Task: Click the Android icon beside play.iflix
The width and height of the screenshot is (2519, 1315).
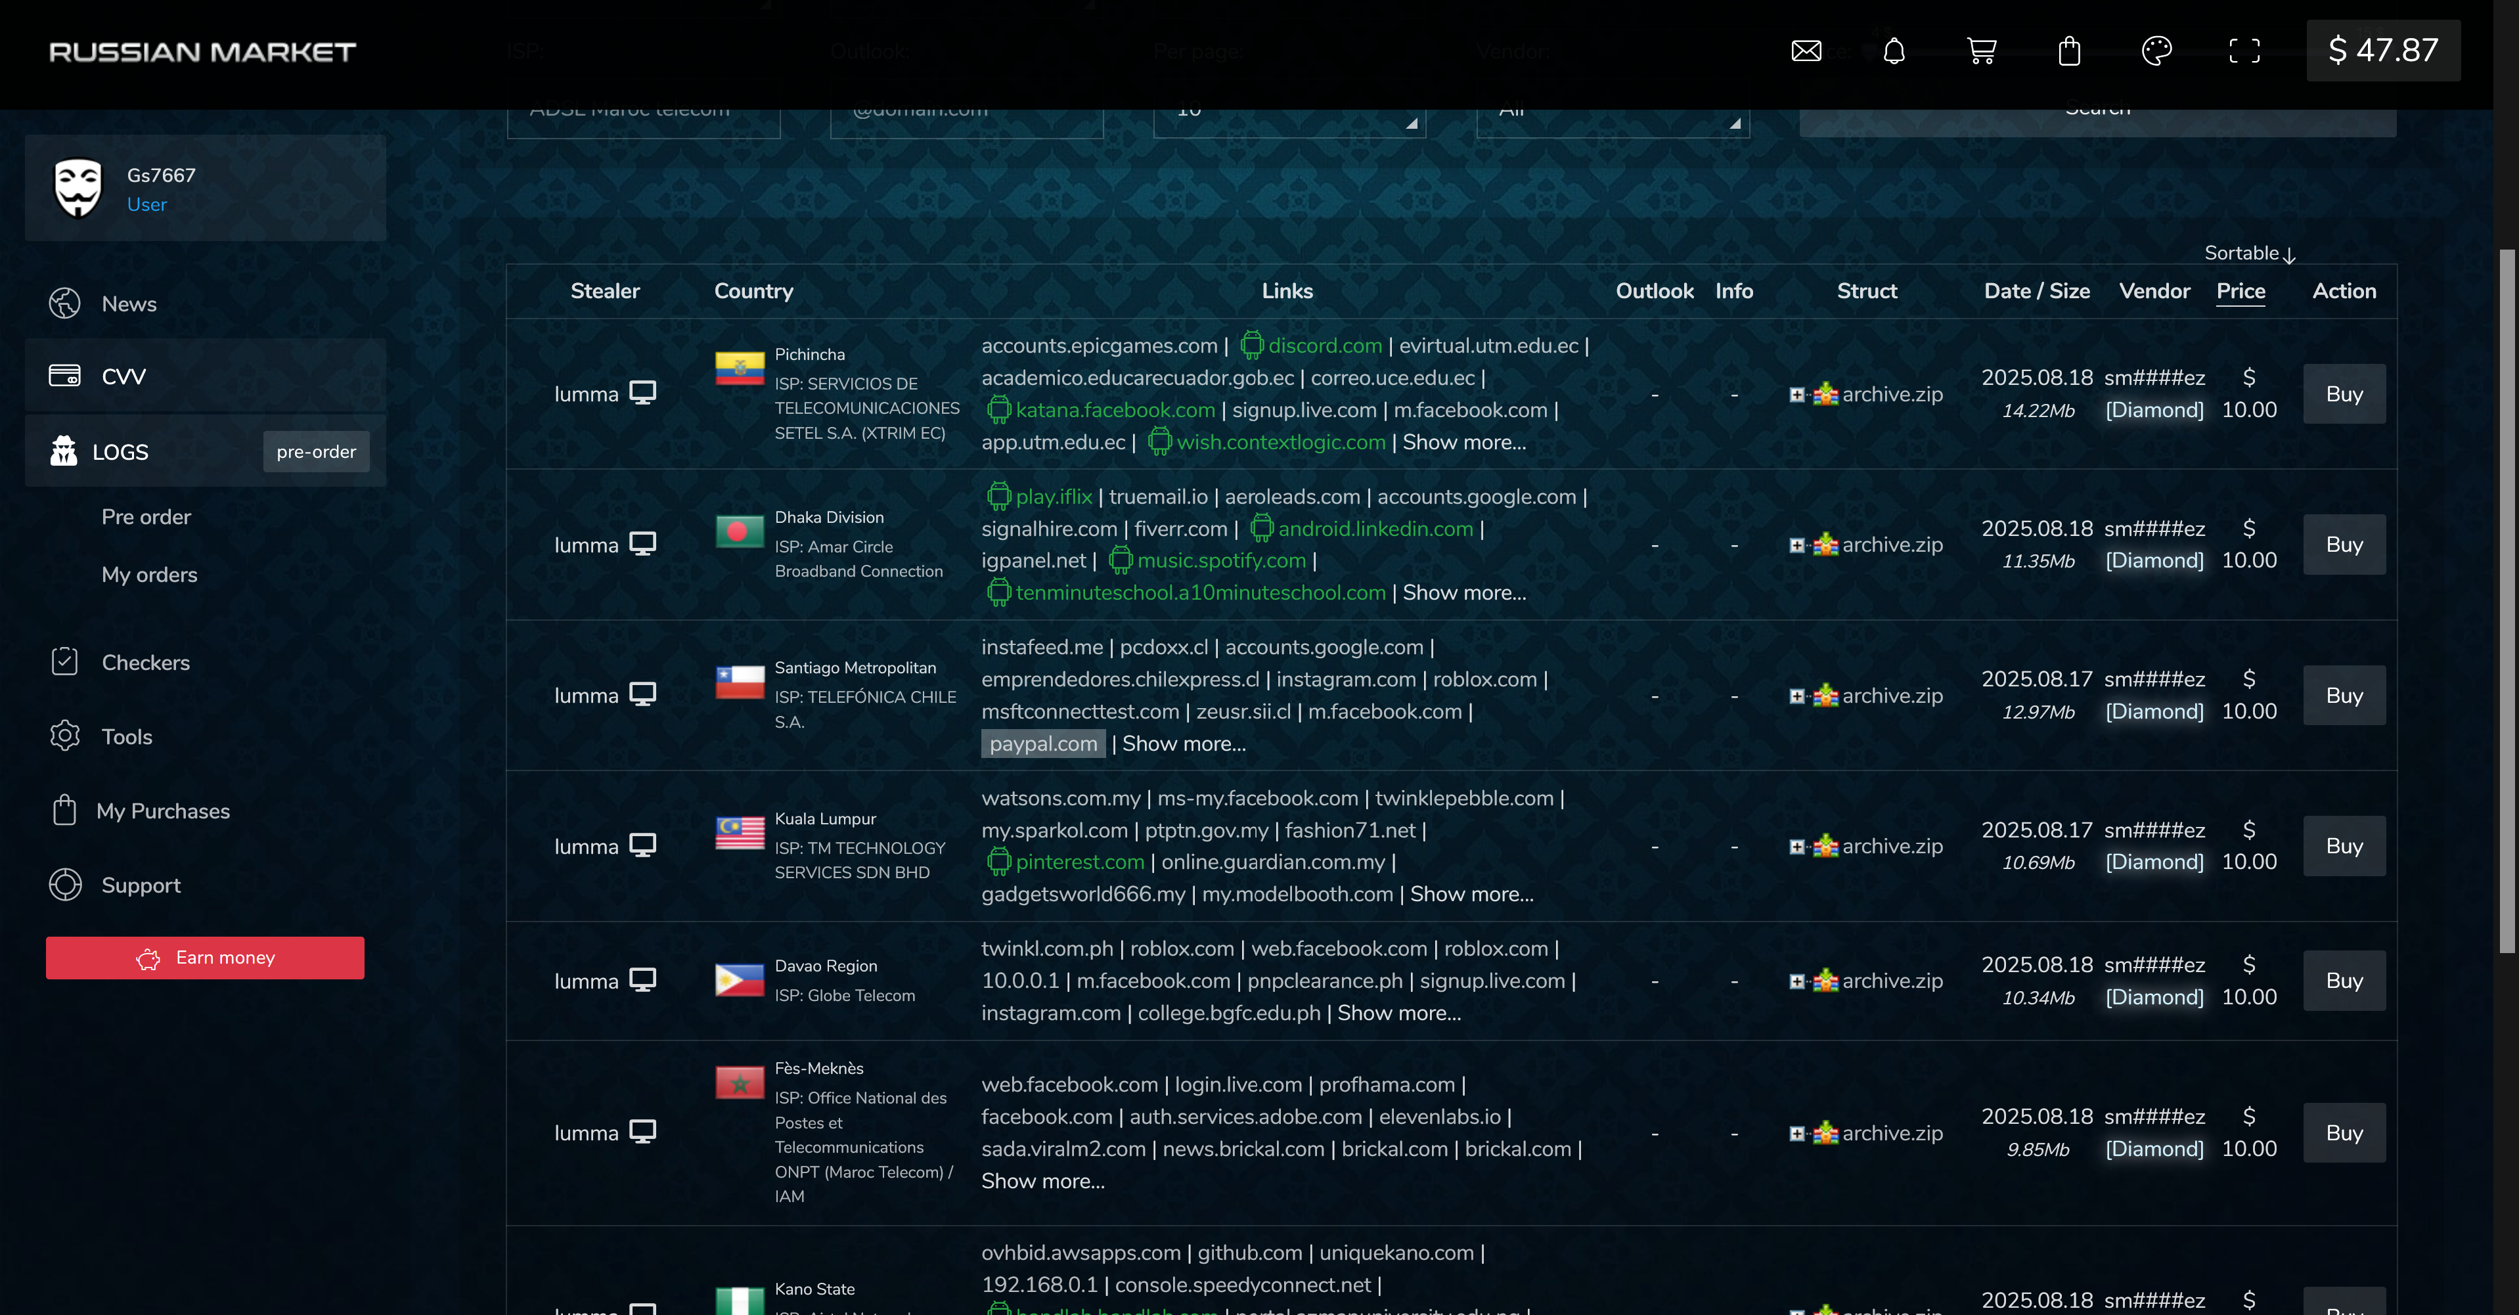Action: [998, 495]
